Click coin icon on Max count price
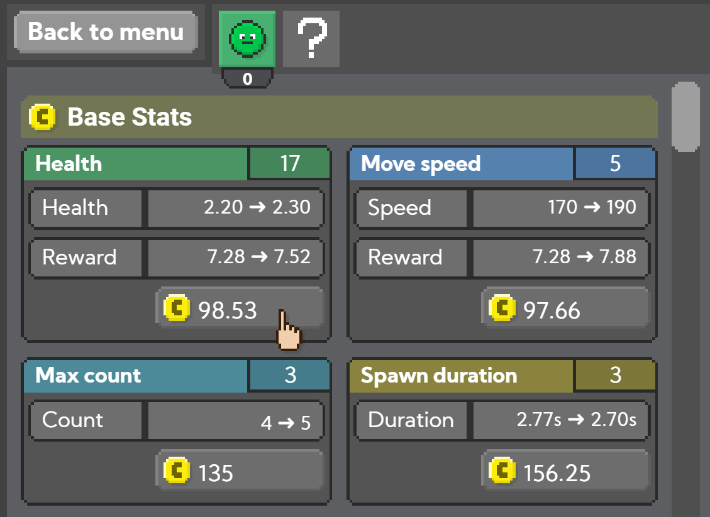The height and width of the screenshot is (517, 710). (x=177, y=471)
